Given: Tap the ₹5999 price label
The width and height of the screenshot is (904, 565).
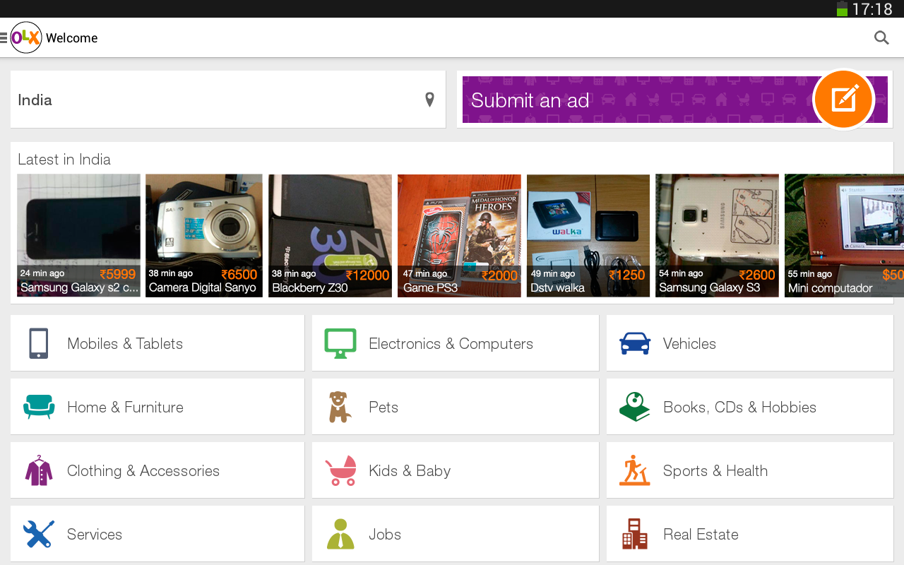Looking at the screenshot, I should 118,274.
